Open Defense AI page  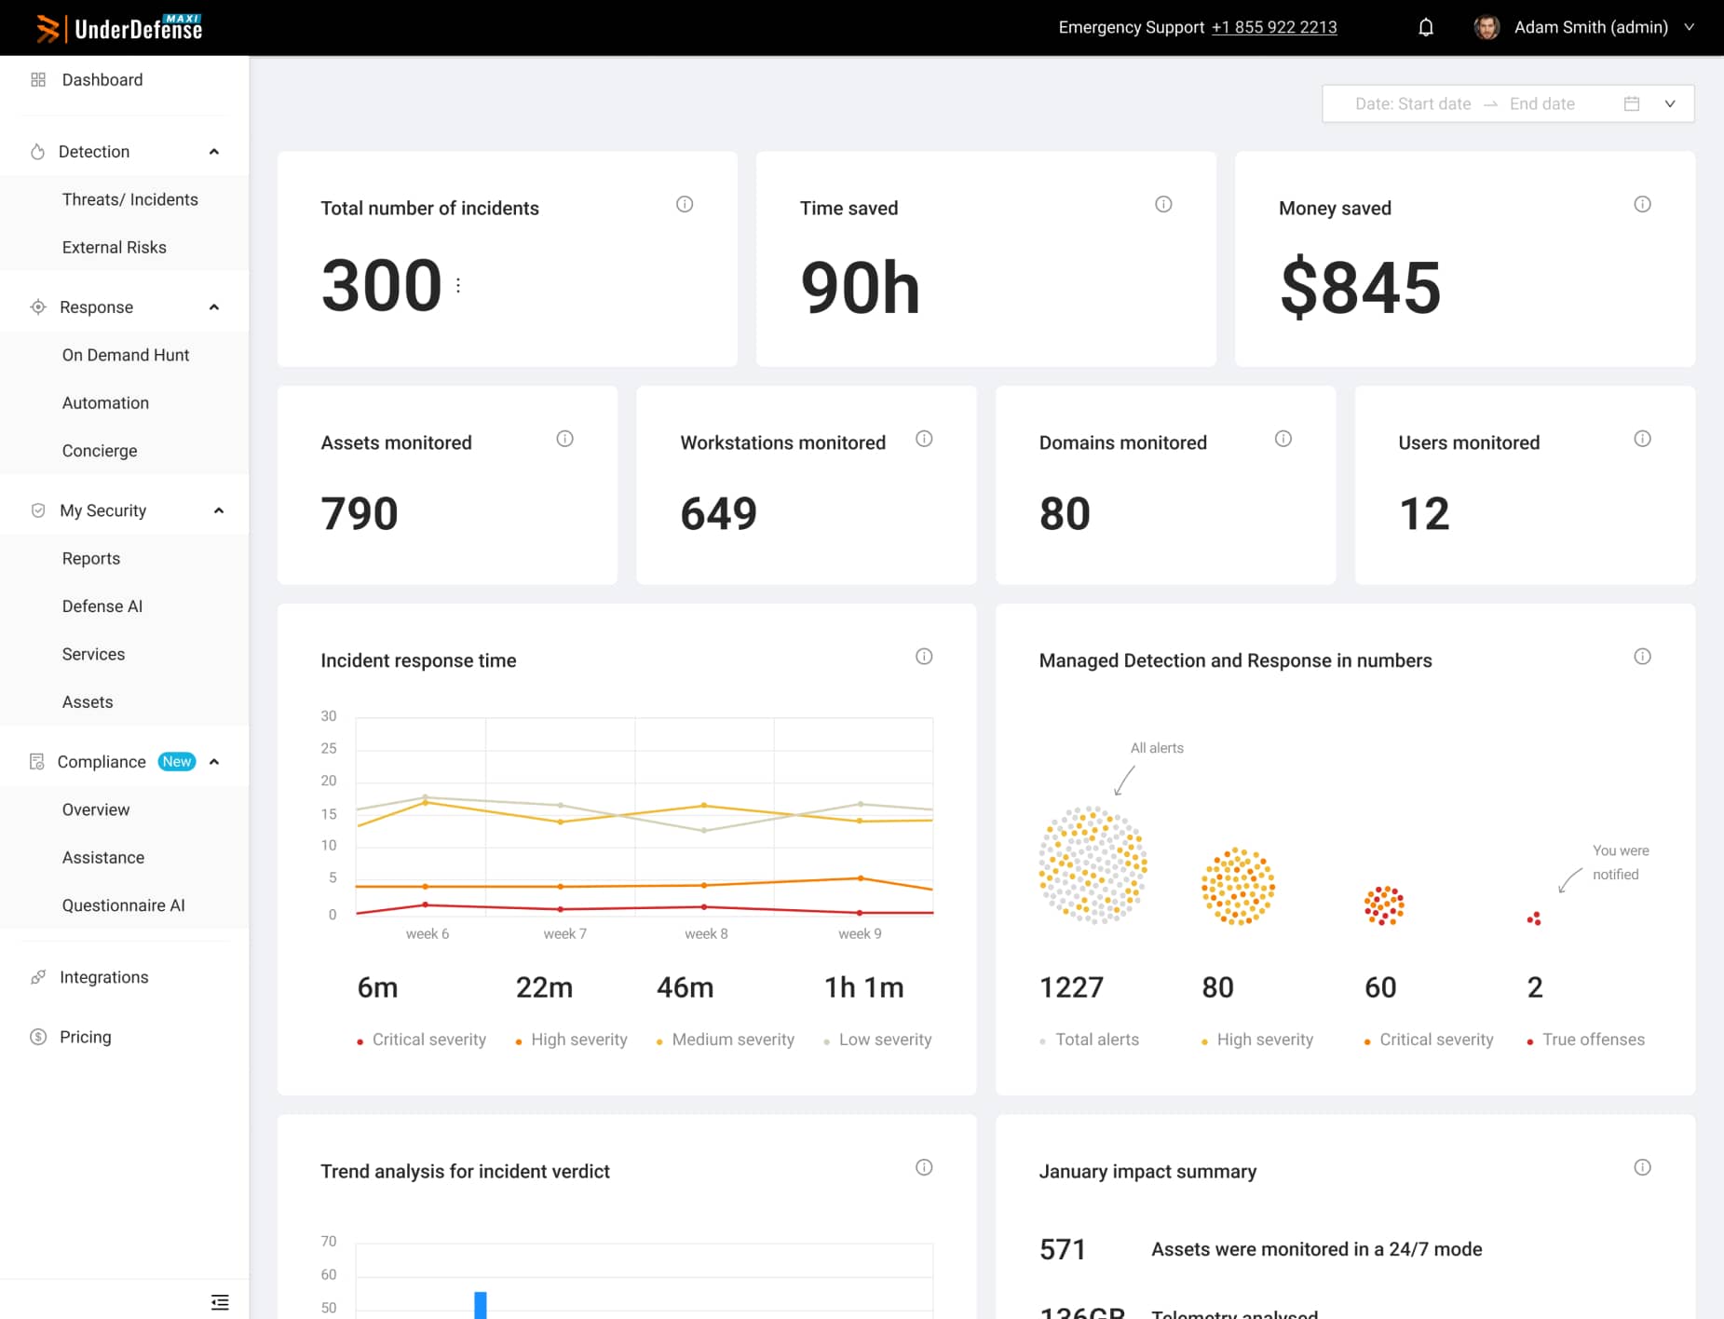[102, 606]
